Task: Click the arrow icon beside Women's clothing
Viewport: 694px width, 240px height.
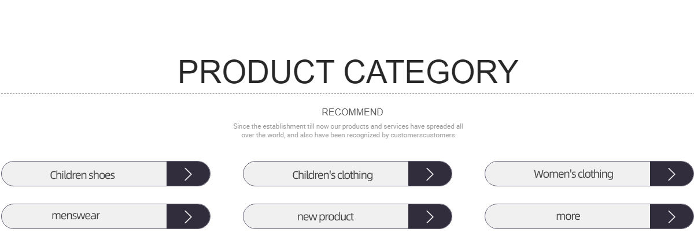Action: (x=671, y=174)
